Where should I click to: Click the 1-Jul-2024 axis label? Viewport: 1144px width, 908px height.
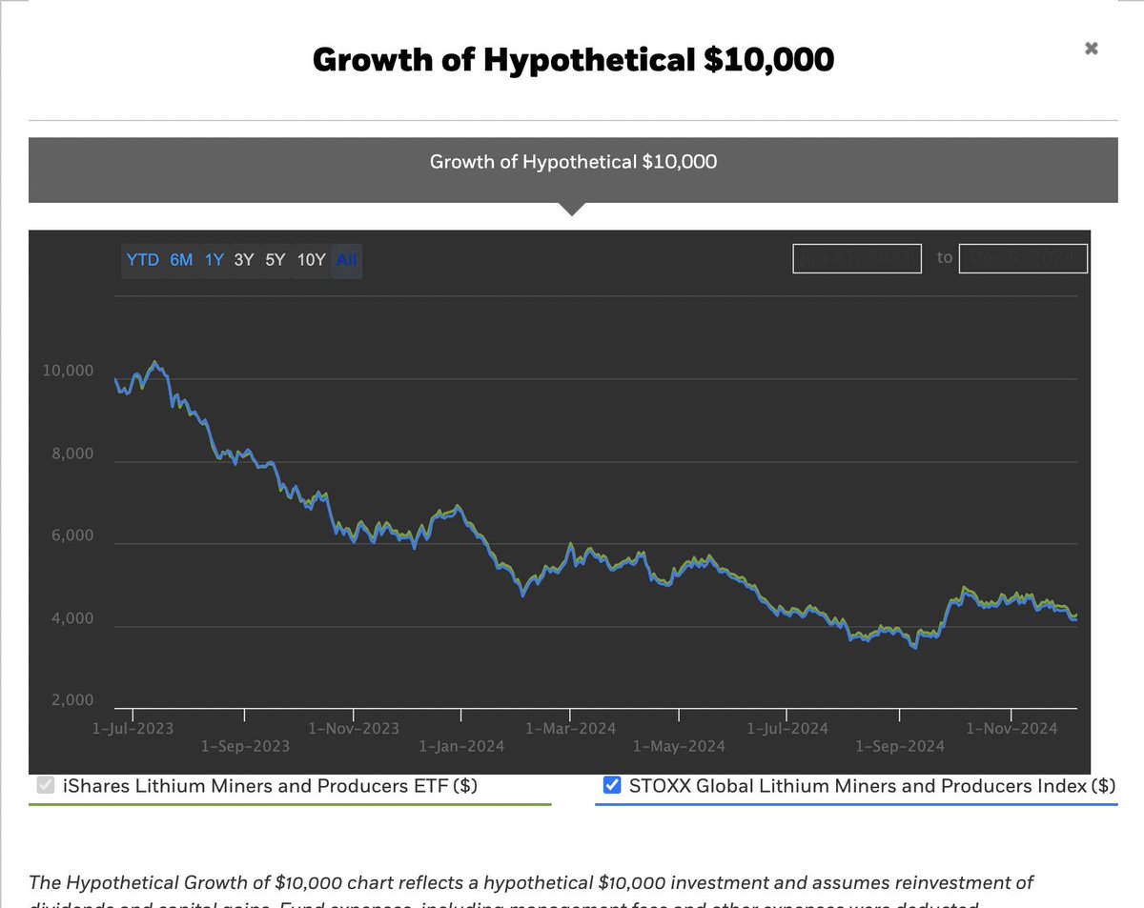pos(786,728)
